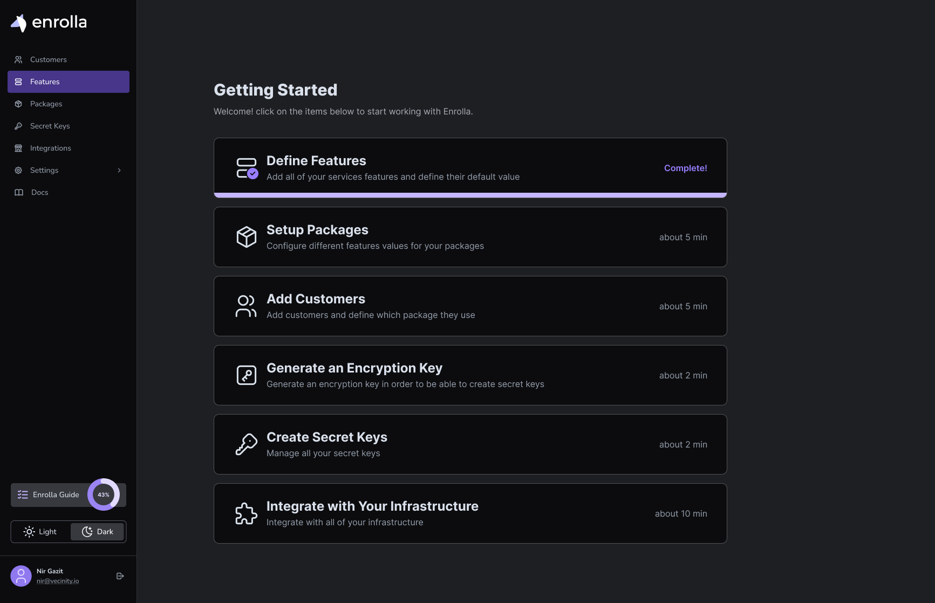The height and width of the screenshot is (603, 935).
Task: Expand the Settings submenu chevron
Action: [x=119, y=171]
